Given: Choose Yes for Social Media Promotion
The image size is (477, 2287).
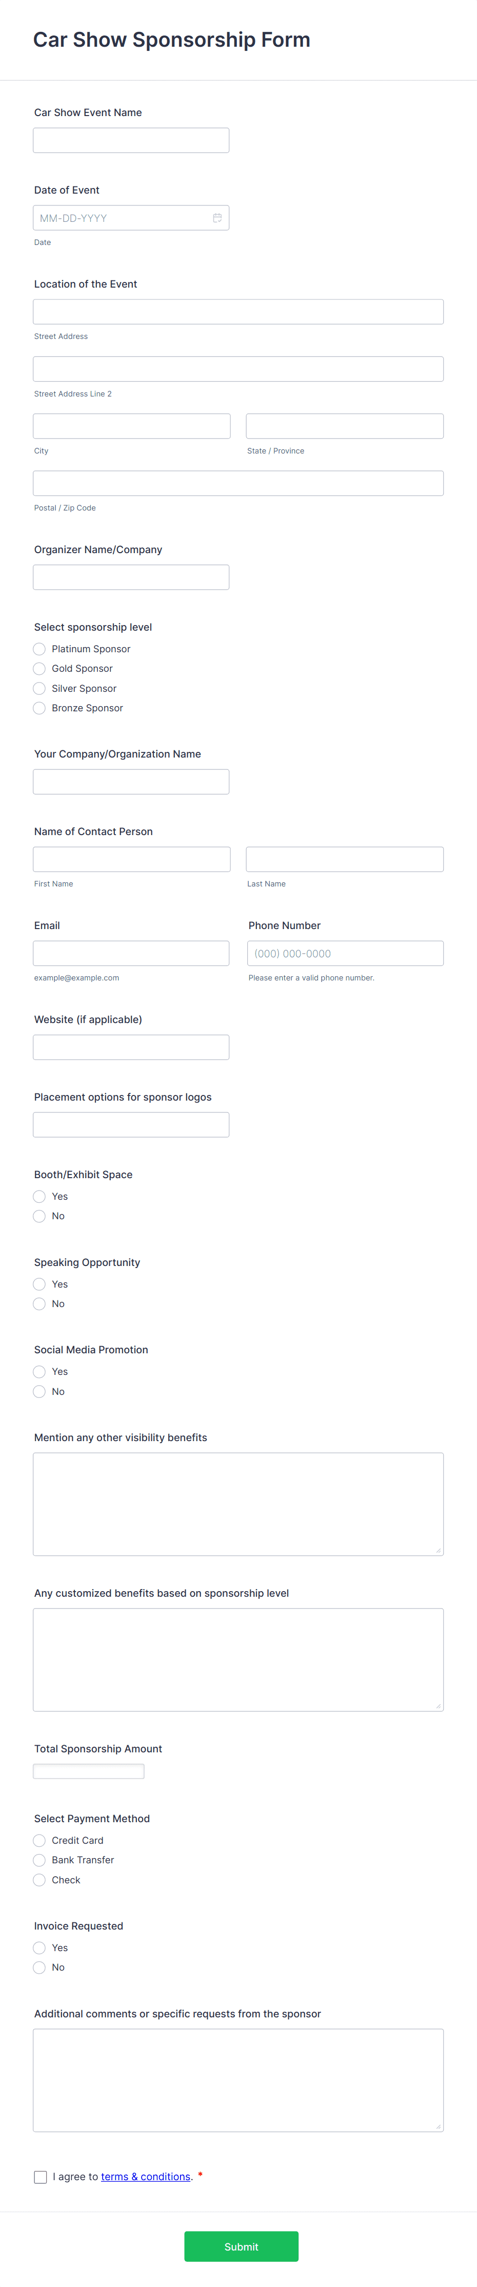Looking at the screenshot, I should coord(39,1372).
